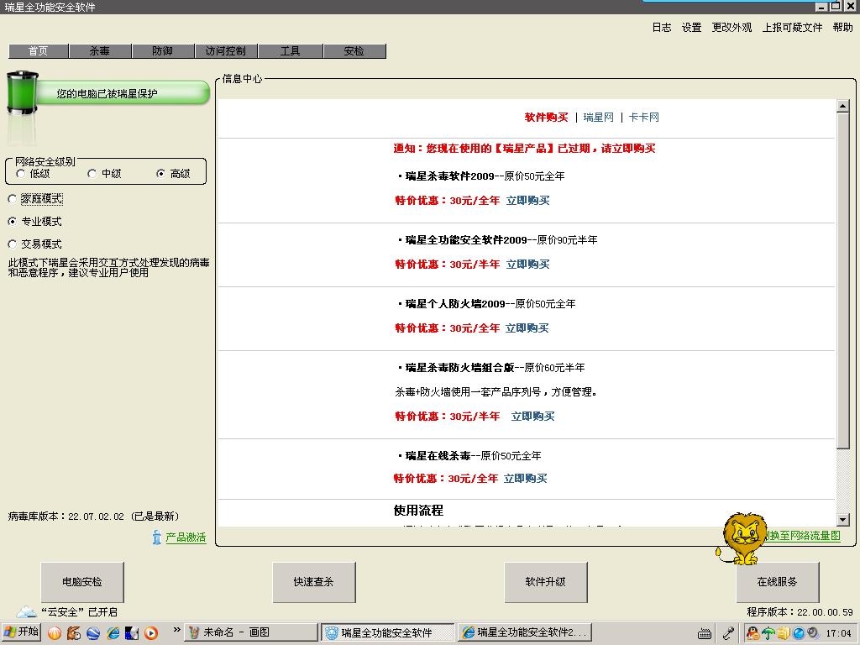Viewport: 860px width, 645px height.
Task: Click the microphone icon in the taskbar
Action: (x=728, y=633)
